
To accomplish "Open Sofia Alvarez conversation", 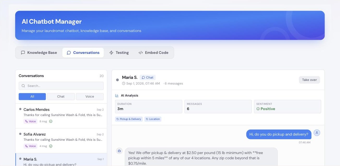I will click(x=61, y=141).
